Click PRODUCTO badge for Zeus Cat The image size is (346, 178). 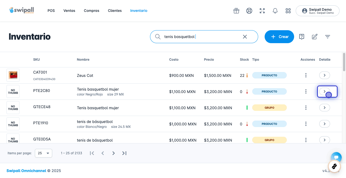click(x=270, y=75)
